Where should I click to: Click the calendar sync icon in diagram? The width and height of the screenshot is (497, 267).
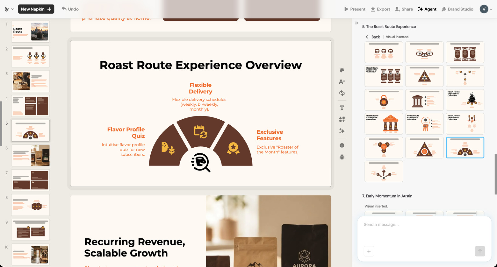coord(201,132)
